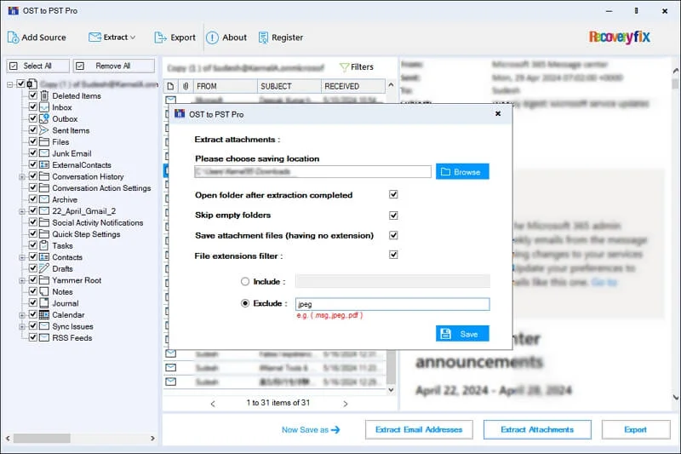Click the Add Source toolbar icon
This screenshot has height=454, width=681.
[x=13, y=37]
